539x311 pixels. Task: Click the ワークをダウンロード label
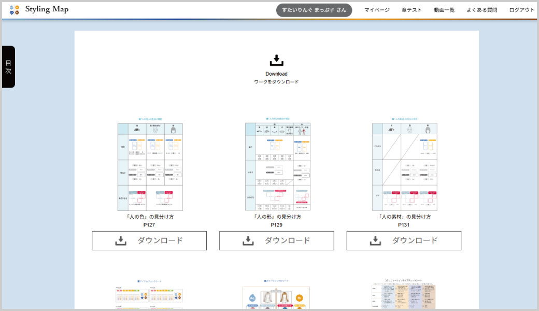coord(276,82)
